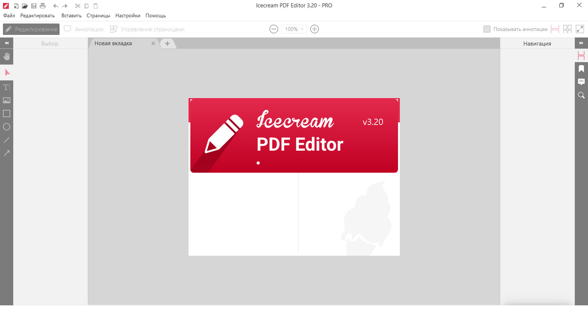Open Управление страницами mode
Screen dimensions: 588x316
tap(147, 29)
